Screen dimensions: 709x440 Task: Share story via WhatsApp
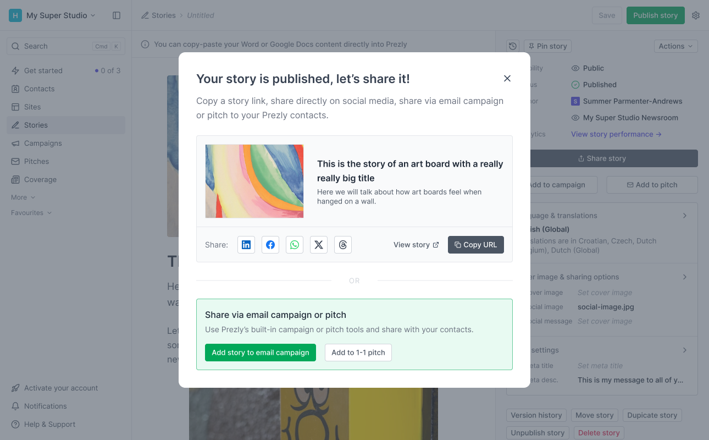tap(295, 245)
